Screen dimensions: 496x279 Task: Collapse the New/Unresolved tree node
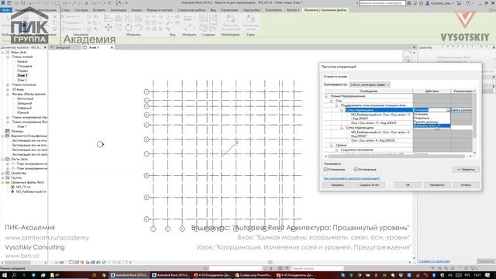(326, 96)
